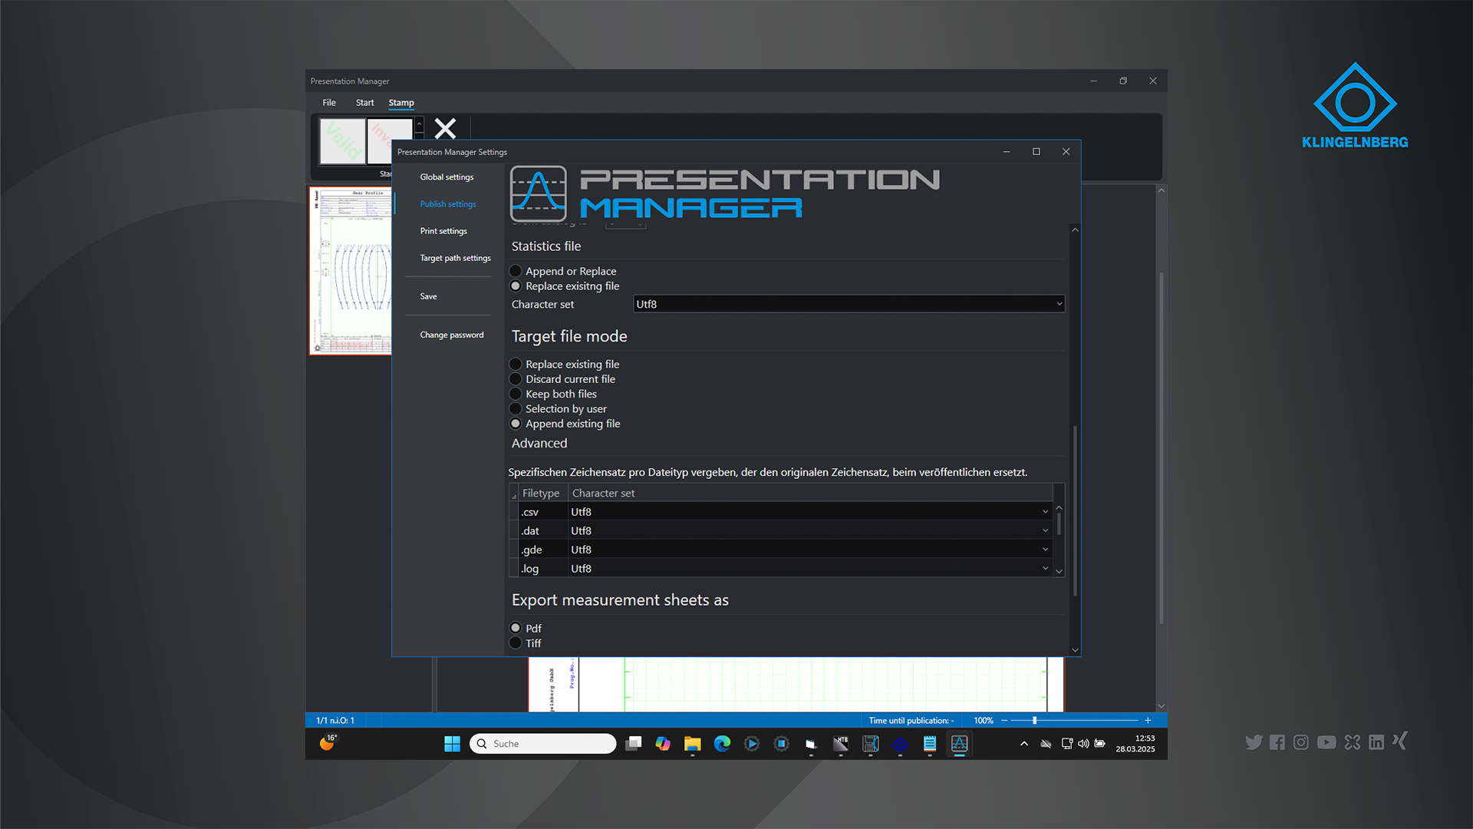
Task: Show hidden icons via the tray chevron
Action: (x=1023, y=743)
